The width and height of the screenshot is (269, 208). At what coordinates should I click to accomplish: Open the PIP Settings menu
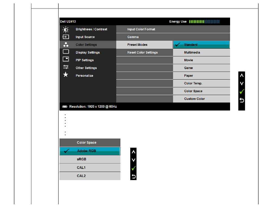click(88, 60)
